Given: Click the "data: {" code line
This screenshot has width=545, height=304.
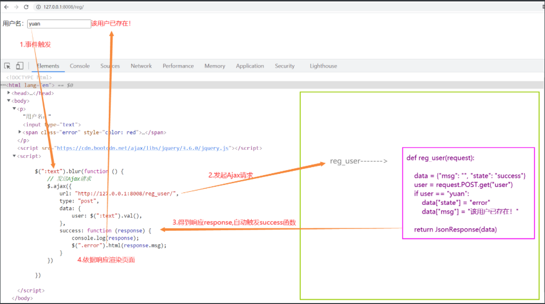Looking at the screenshot, I should click(70, 209).
